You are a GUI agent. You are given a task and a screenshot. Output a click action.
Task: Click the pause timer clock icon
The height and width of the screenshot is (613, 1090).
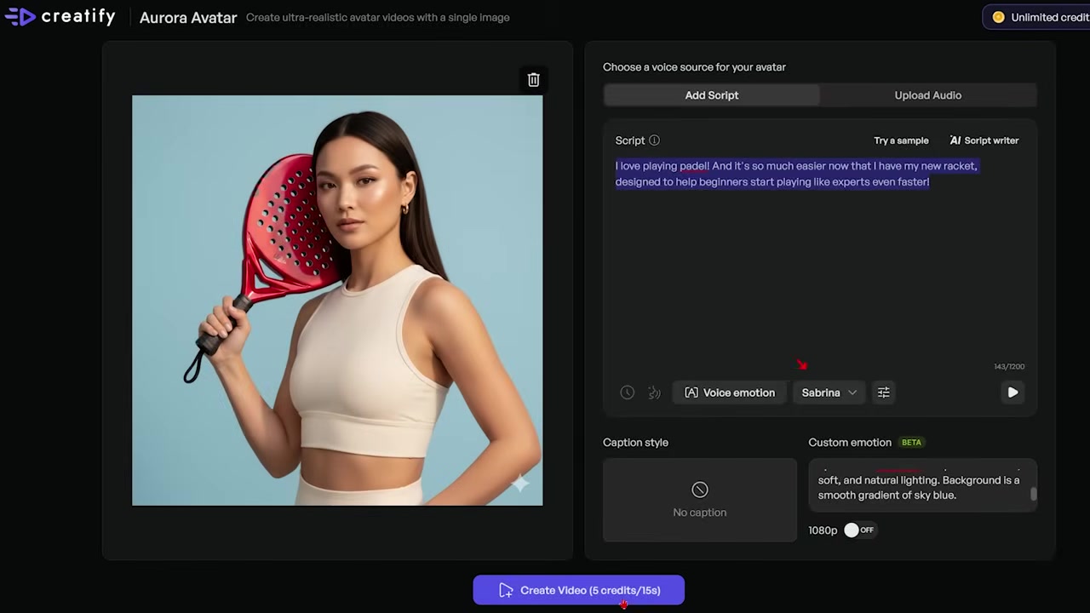[x=627, y=392]
